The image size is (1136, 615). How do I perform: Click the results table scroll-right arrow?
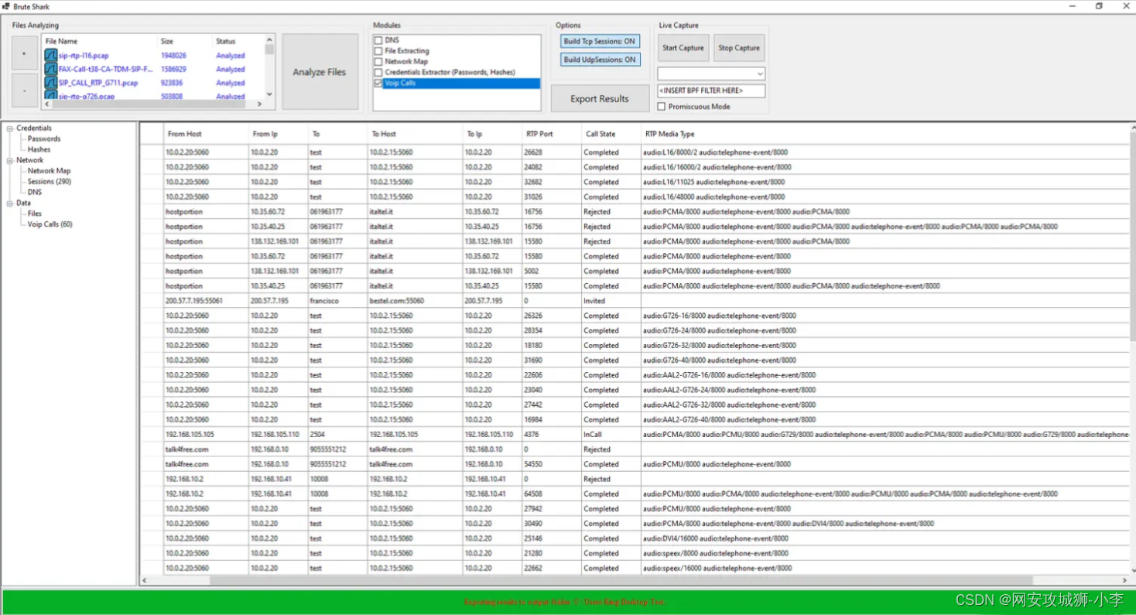[1124, 580]
